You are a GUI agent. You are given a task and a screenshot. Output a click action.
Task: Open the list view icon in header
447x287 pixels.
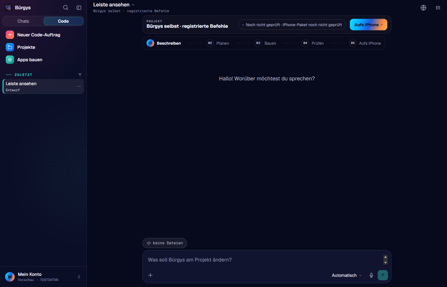point(438,8)
